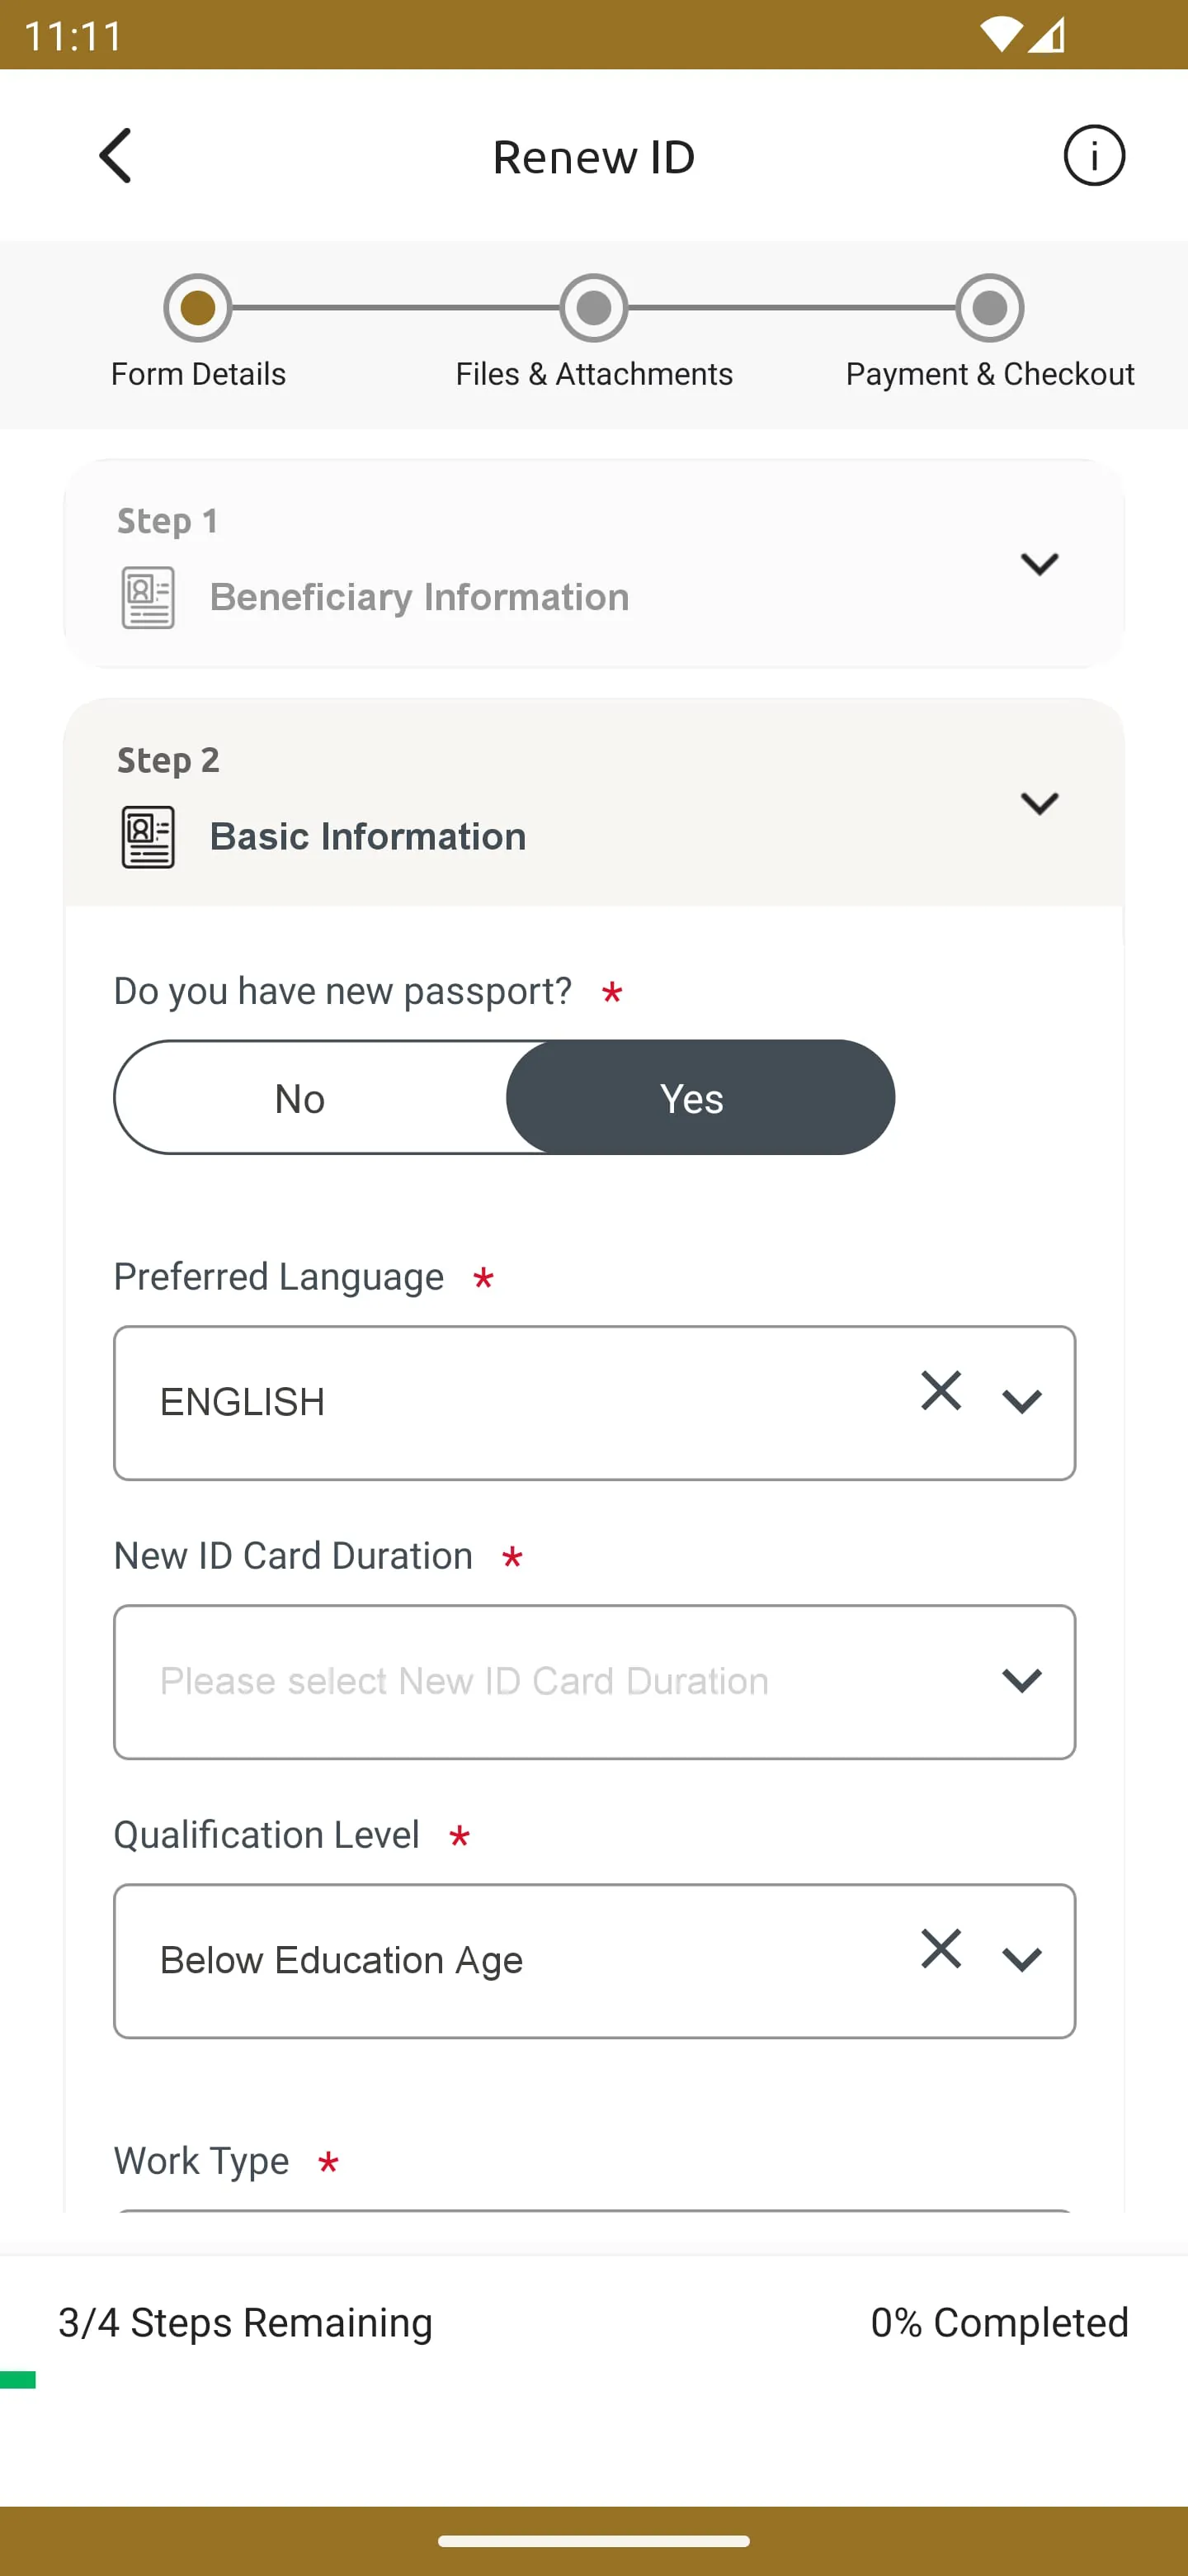Tap the Beneficiary Information card icon
1188x2576 pixels.
[x=146, y=598]
